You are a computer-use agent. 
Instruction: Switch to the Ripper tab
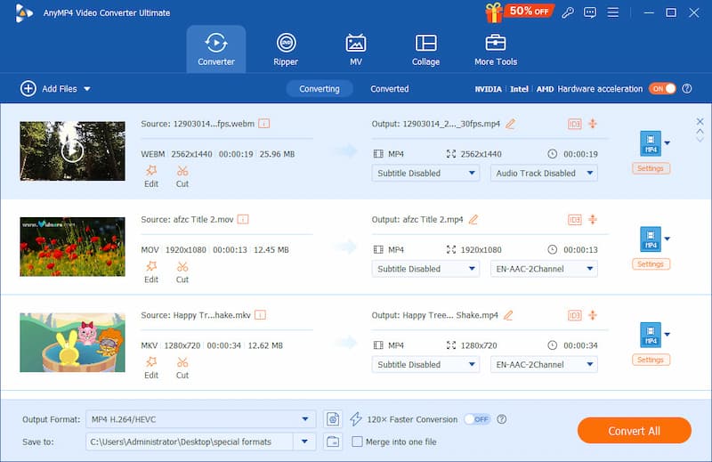click(x=286, y=50)
